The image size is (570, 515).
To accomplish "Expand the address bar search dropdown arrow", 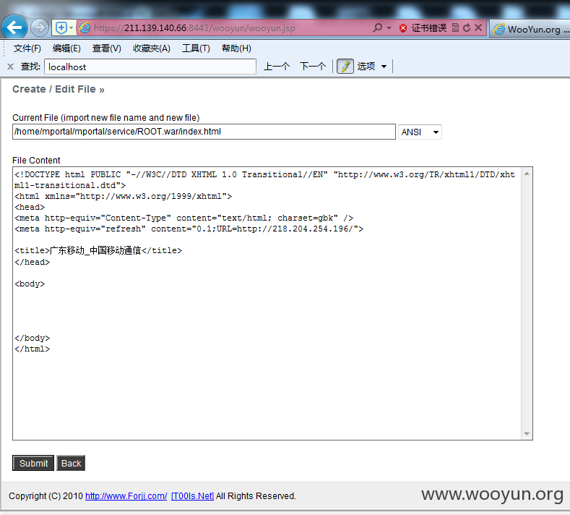I will pos(389,28).
